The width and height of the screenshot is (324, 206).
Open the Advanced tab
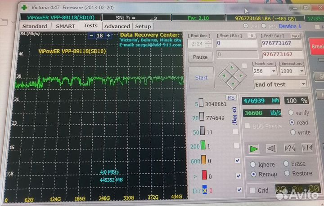(x=117, y=26)
